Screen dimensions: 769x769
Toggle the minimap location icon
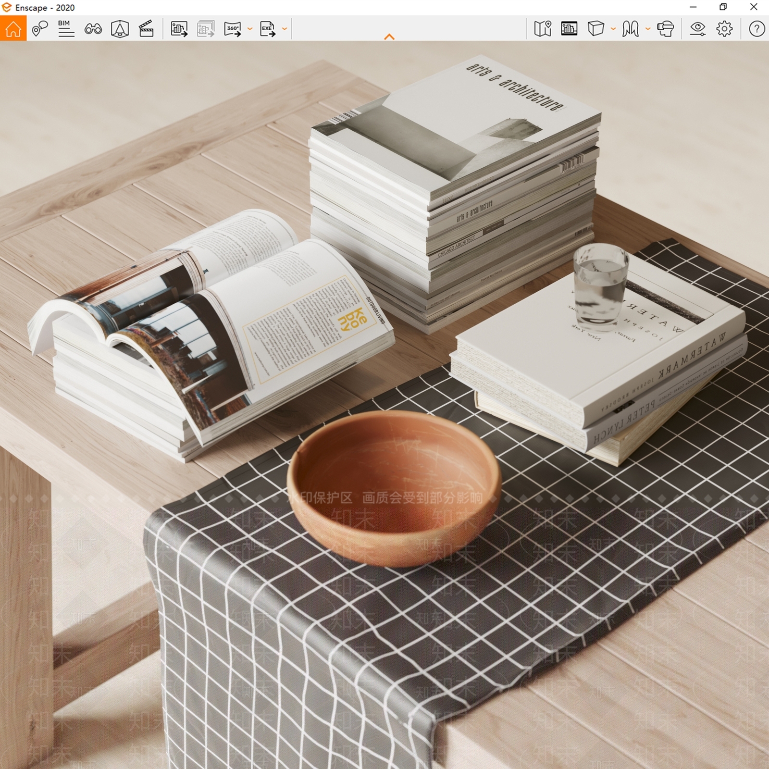pyautogui.click(x=543, y=29)
